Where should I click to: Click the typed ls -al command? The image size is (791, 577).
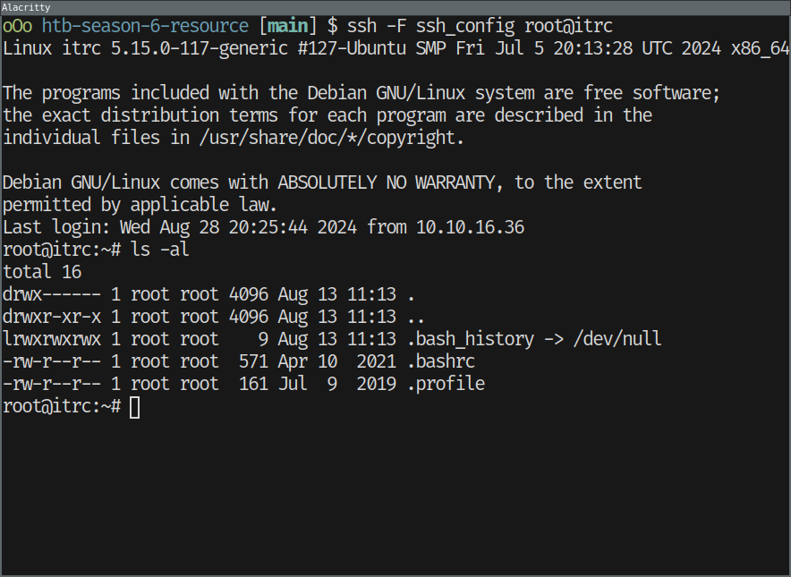coord(159,250)
